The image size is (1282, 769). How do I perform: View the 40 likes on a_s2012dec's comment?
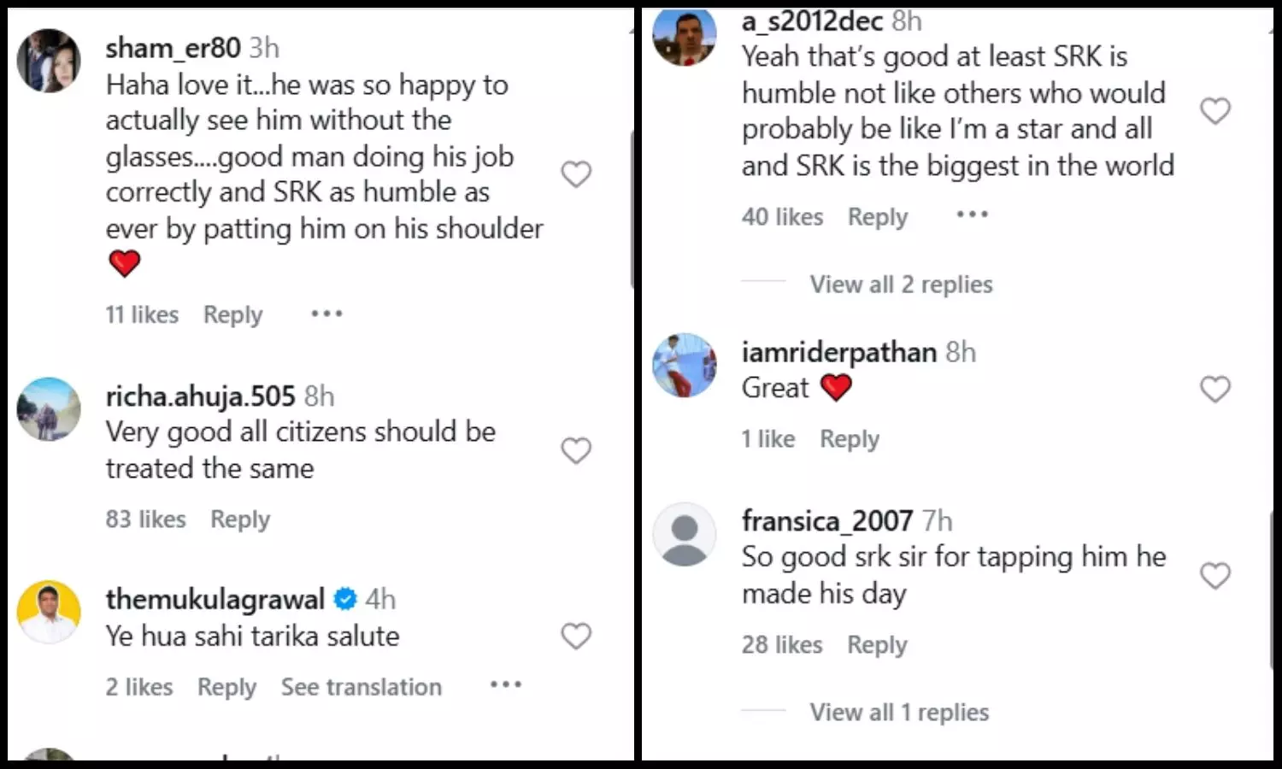coord(782,217)
